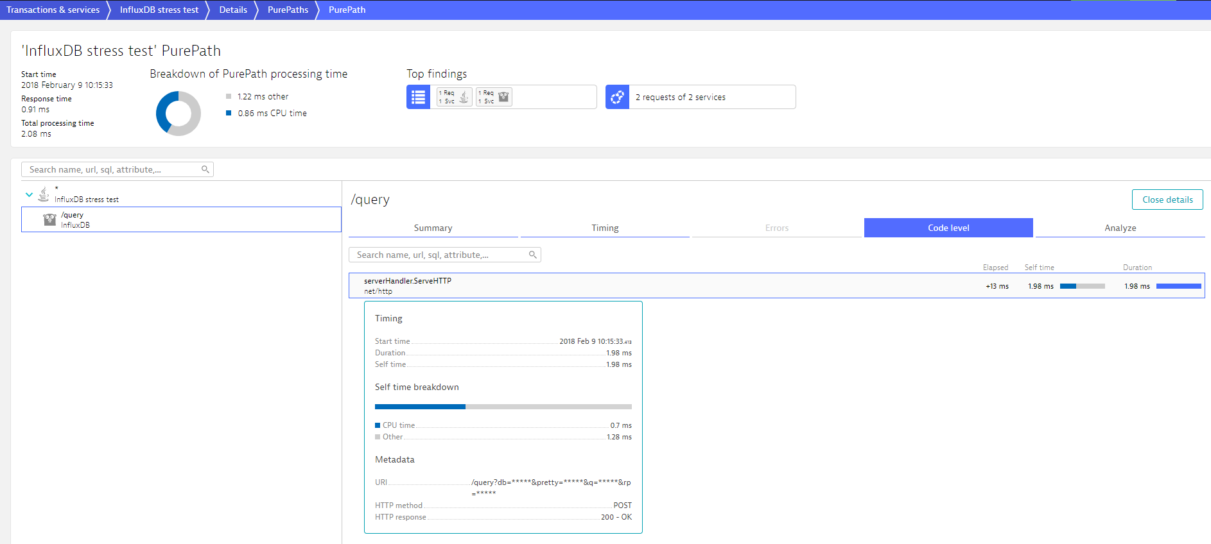The image size is (1211, 544).
Task: Click the Total processing time 2.08 ms value
Action: [x=36, y=134]
